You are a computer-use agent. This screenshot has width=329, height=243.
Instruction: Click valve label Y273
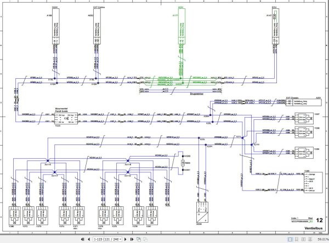tap(39, 227)
